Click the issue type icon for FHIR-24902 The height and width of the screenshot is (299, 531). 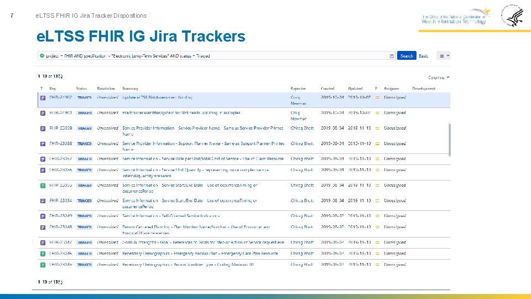click(43, 98)
